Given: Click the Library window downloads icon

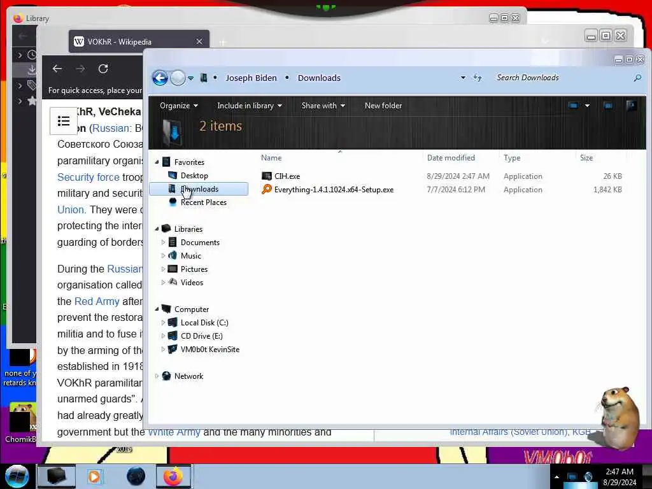Looking at the screenshot, I should [x=31, y=70].
